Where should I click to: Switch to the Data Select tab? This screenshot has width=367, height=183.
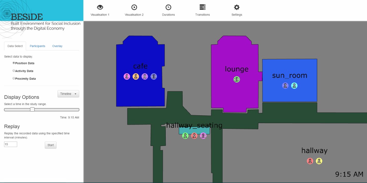click(15, 46)
